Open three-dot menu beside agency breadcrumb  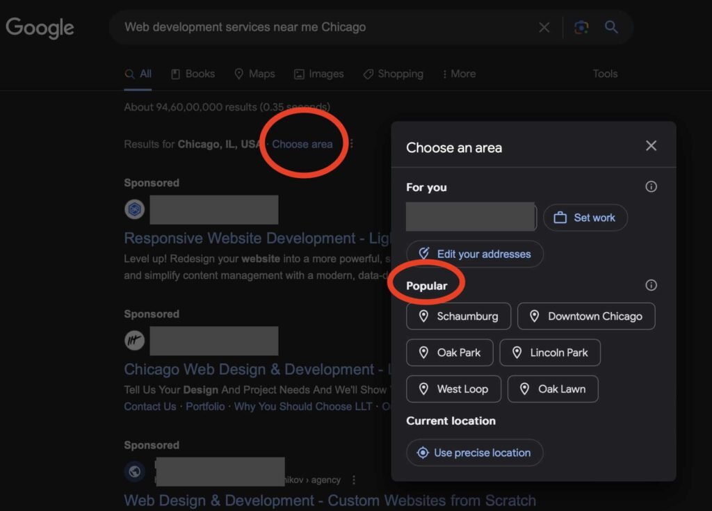[354, 480]
